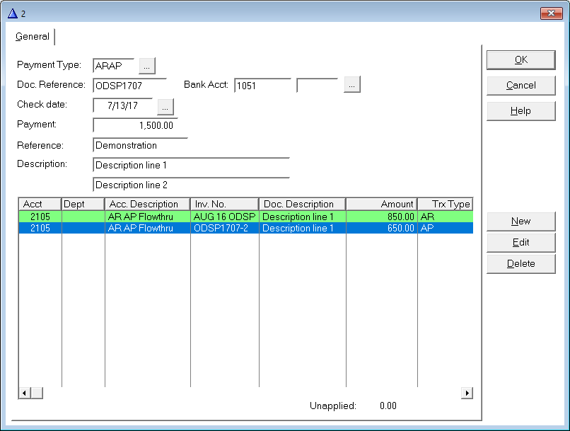Select the General tab
This screenshot has width=570, height=431.
33,37
